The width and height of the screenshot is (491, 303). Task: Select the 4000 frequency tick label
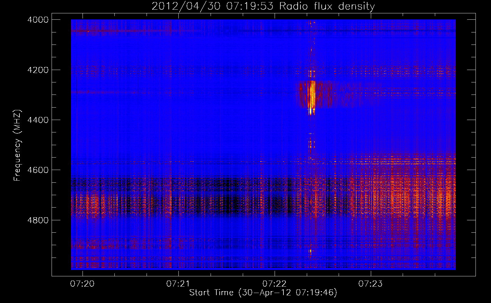pos(38,20)
